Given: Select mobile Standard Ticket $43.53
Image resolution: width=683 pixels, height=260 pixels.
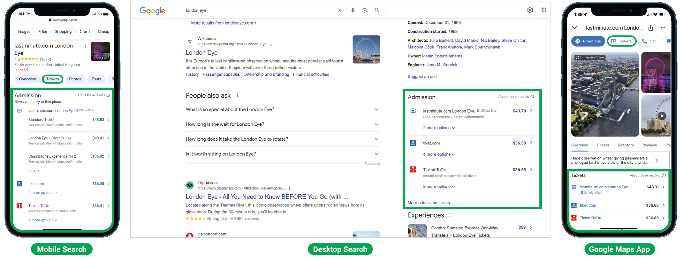Looking at the screenshot, I should pos(69,122).
